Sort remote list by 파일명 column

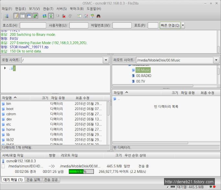pyautogui.click(x=137, y=93)
